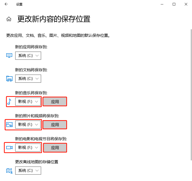Open the new music drive dropdown
Viewport: 192px width, 181px height.
coord(28,102)
